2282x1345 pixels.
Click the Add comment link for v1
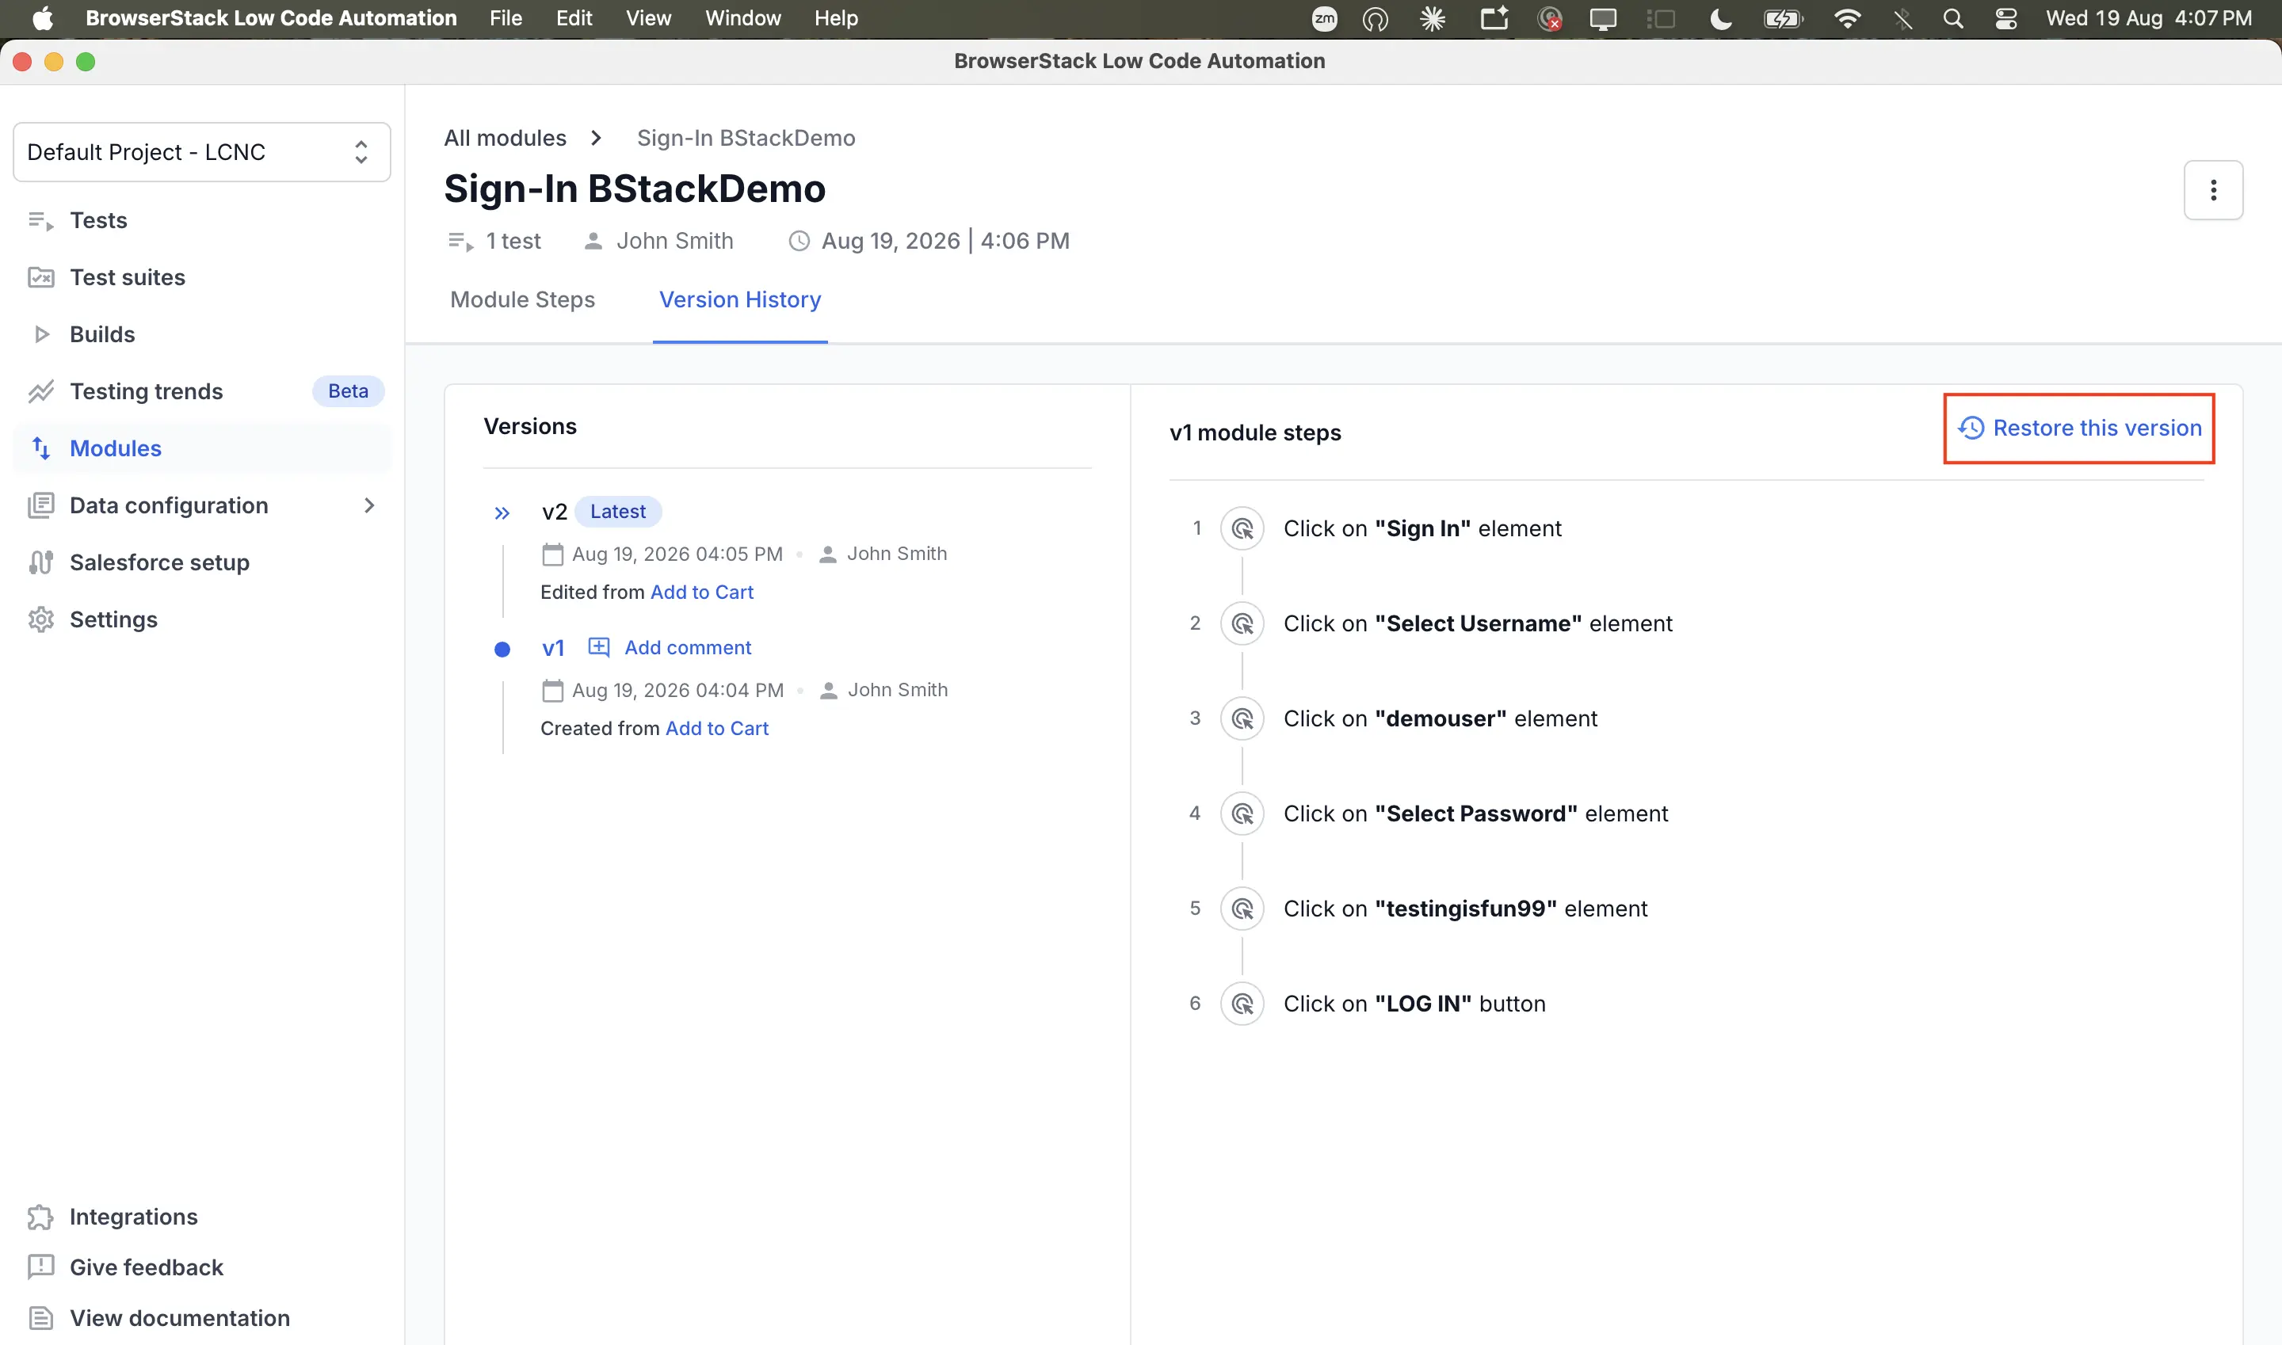[x=688, y=647]
